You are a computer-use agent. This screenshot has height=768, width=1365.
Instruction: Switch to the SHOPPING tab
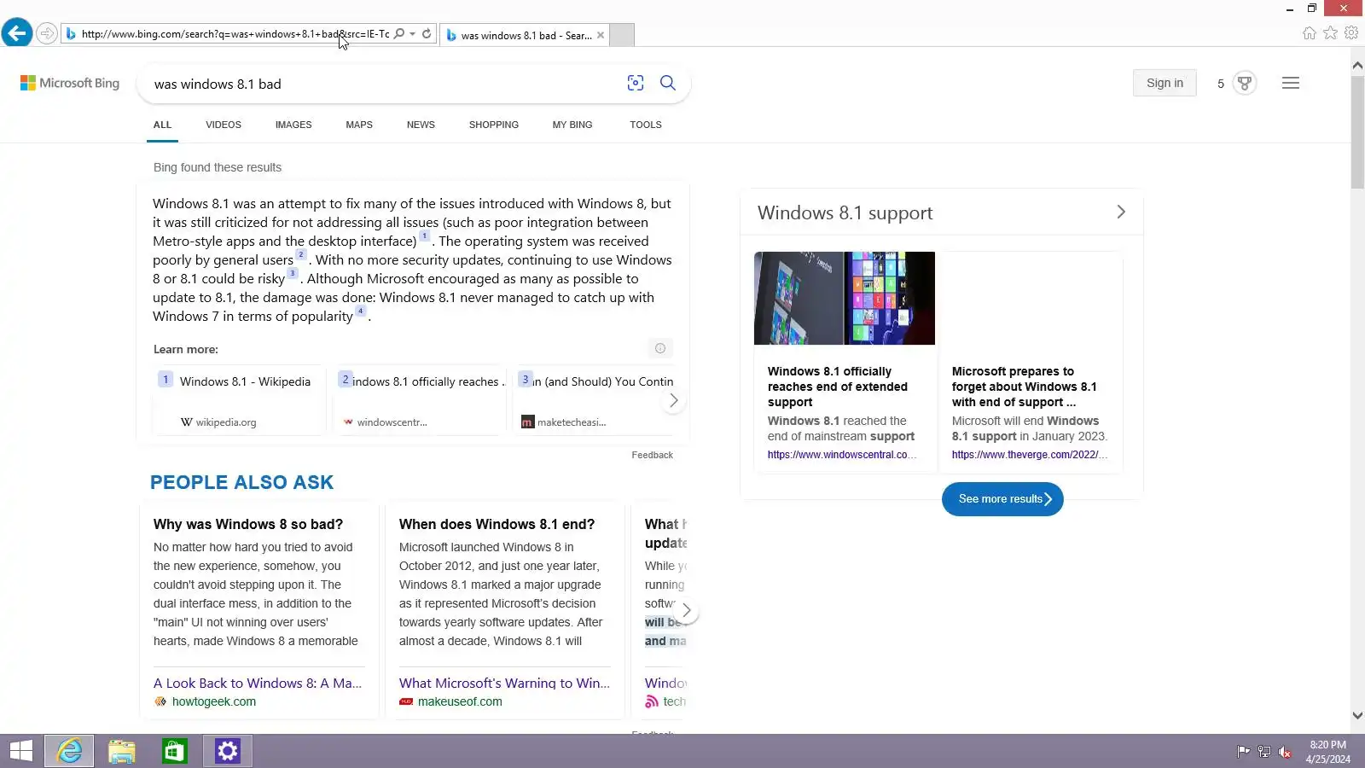494,125
